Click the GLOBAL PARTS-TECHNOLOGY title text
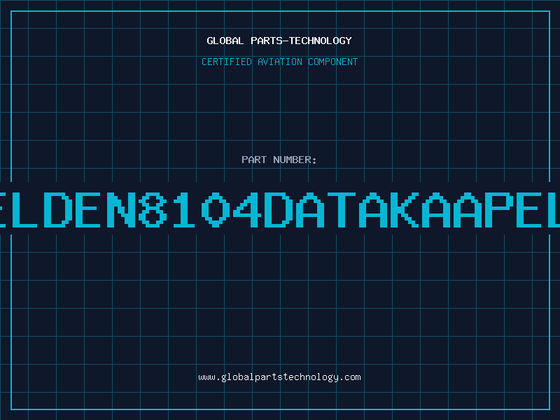The height and width of the screenshot is (420, 560). tap(279, 41)
